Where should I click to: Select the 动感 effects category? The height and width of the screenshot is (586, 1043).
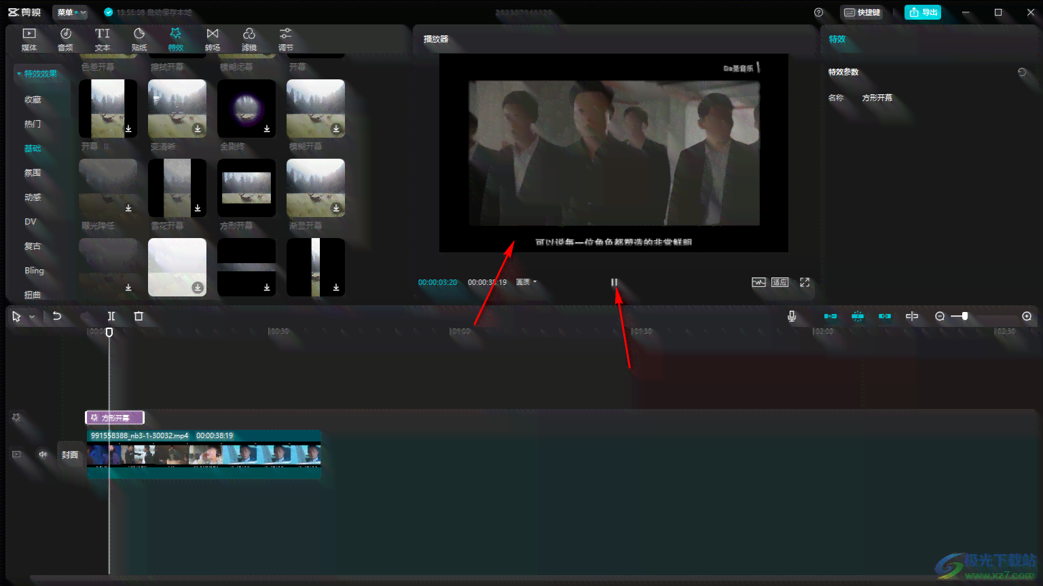pos(33,197)
